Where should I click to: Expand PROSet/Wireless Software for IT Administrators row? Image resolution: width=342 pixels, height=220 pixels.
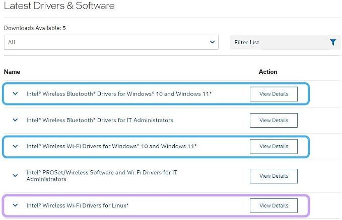(x=15, y=175)
